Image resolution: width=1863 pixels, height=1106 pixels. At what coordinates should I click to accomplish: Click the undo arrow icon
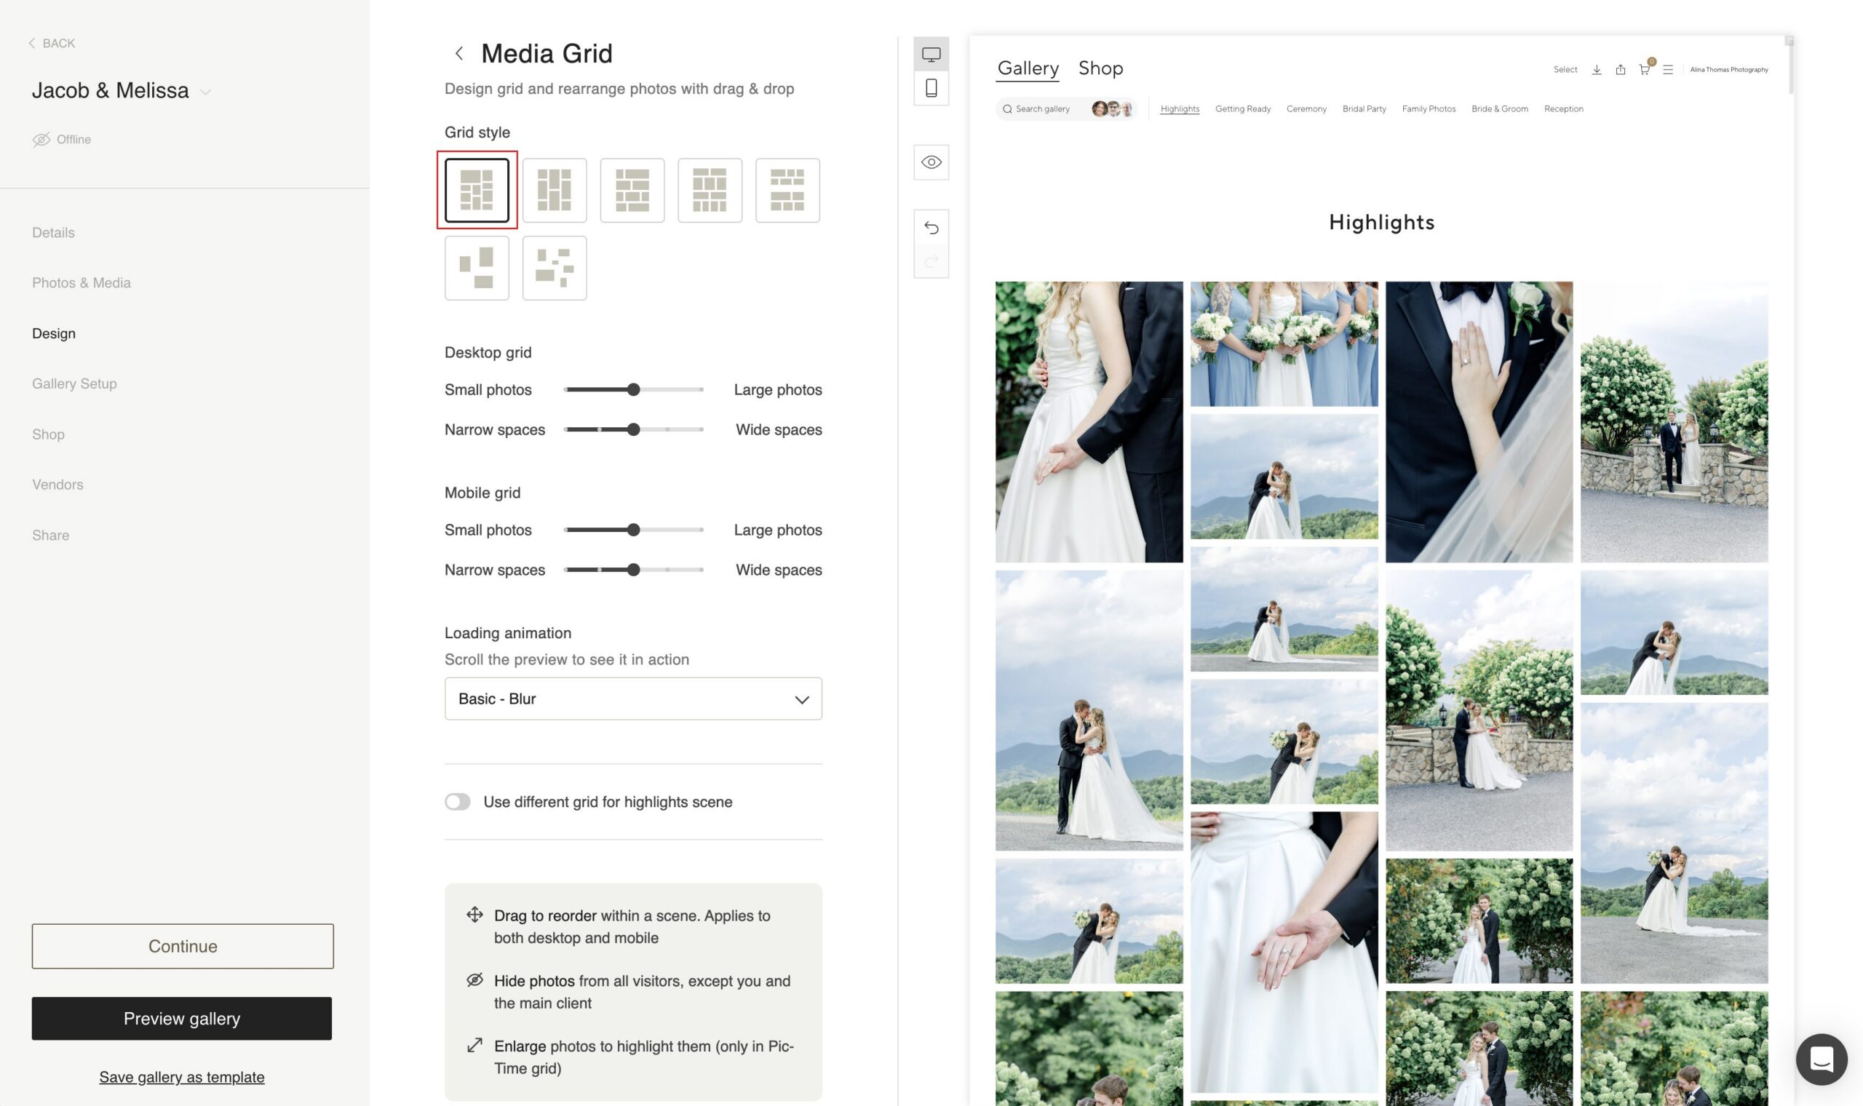[x=931, y=227]
